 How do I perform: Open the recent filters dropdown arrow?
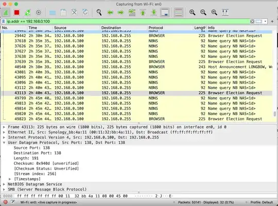[265, 22]
